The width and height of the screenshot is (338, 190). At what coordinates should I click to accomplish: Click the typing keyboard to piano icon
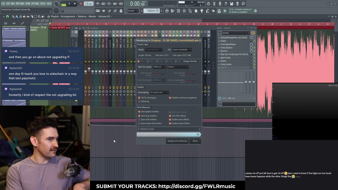98,11
